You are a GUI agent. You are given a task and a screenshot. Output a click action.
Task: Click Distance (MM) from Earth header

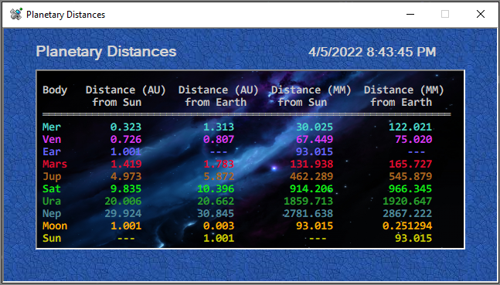coord(404,96)
